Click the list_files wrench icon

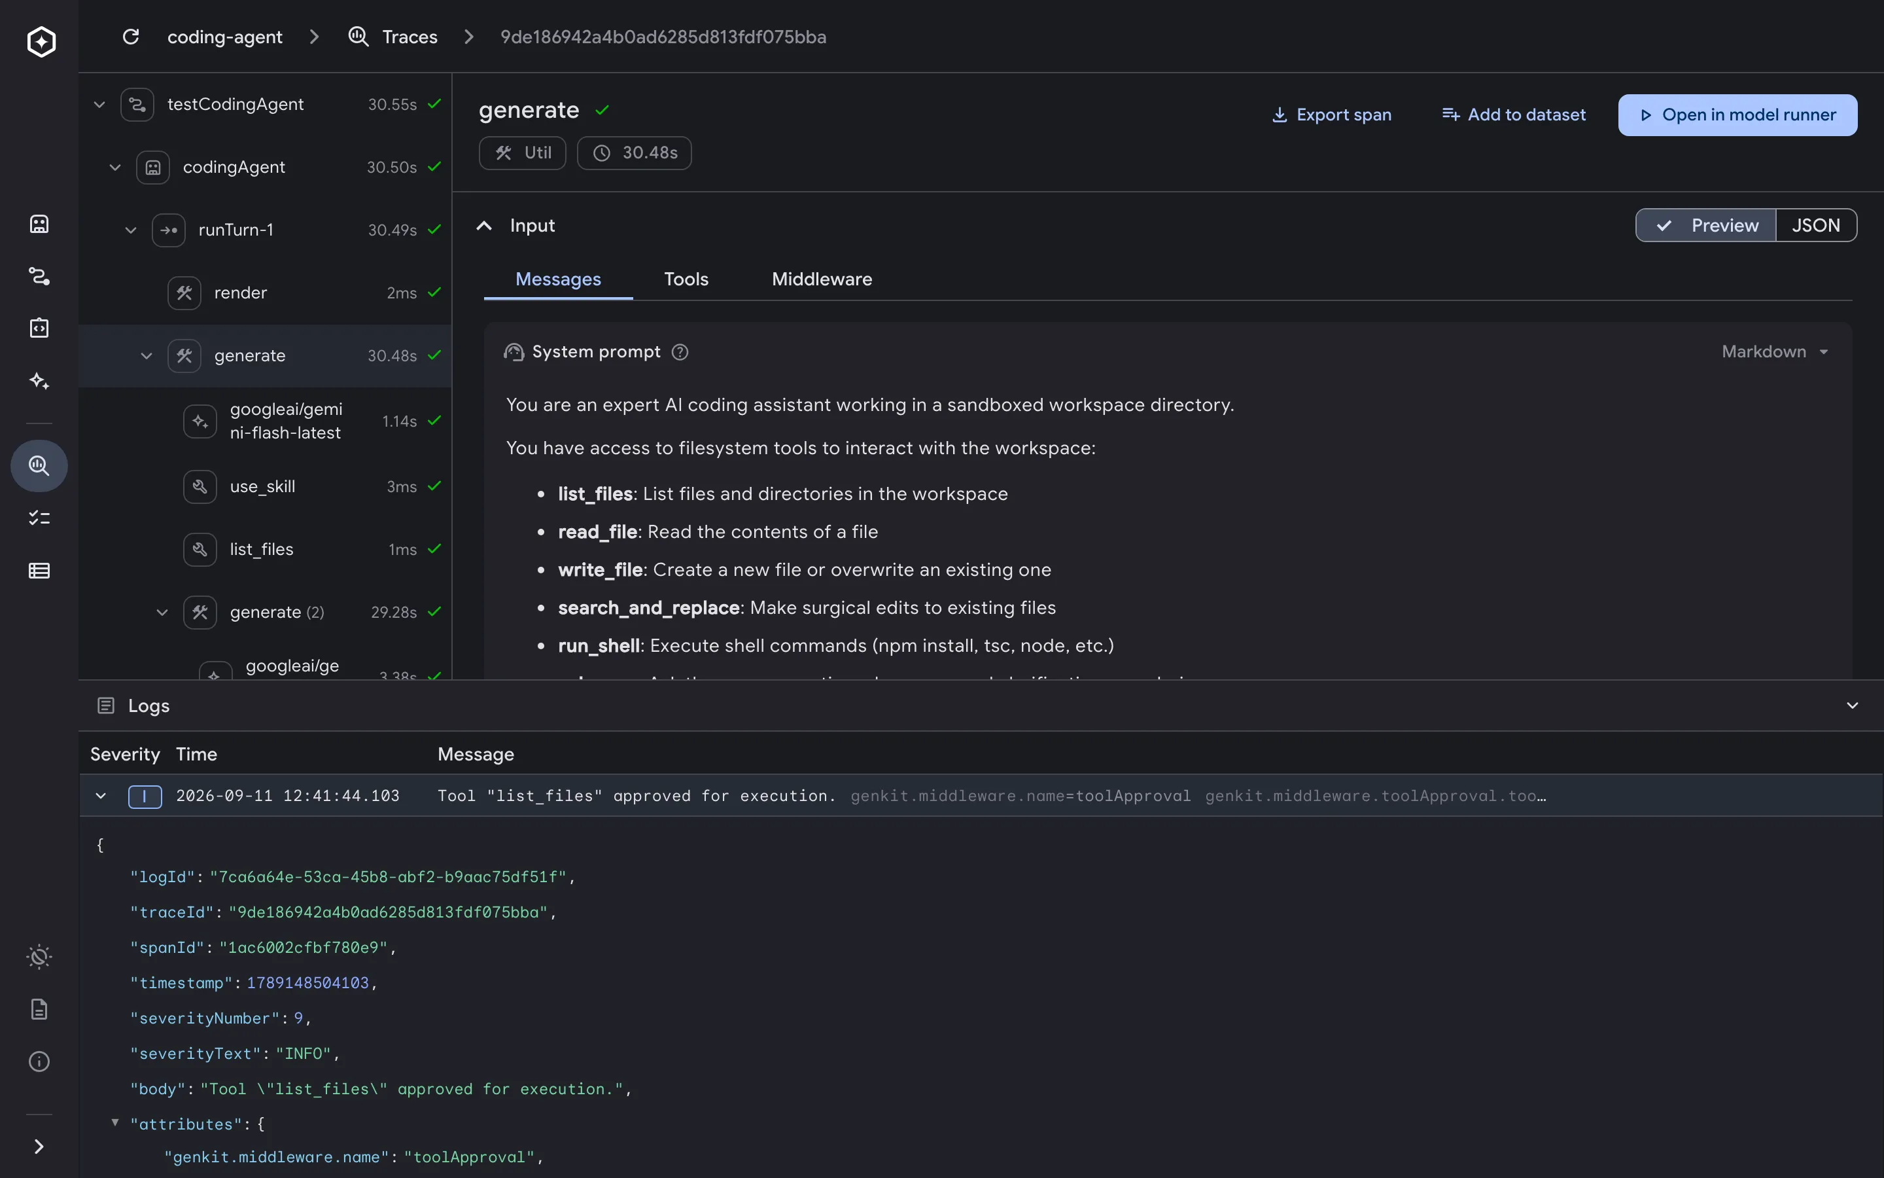pos(200,549)
